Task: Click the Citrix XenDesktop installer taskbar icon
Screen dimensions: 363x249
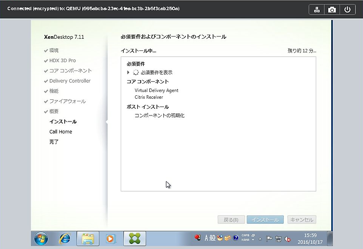Action: pyautogui.click(x=135, y=238)
